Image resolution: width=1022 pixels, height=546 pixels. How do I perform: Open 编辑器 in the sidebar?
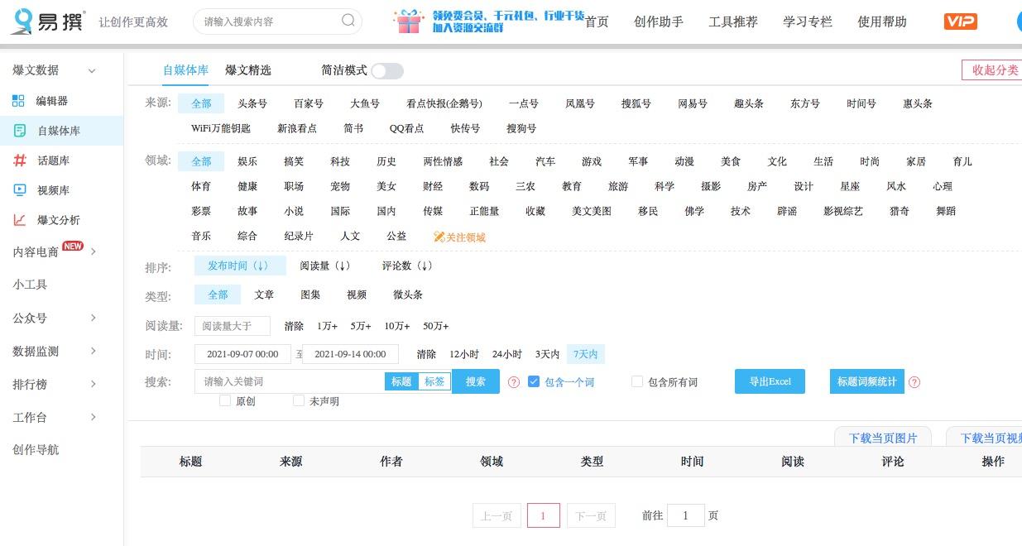pos(51,101)
